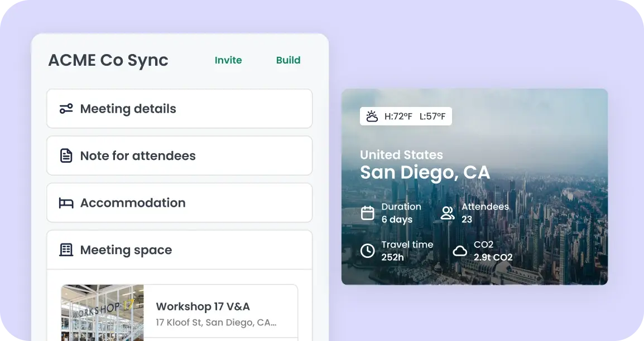The height and width of the screenshot is (341, 644).
Task: Click the ACME Co Sync title
Action: pyautogui.click(x=108, y=60)
